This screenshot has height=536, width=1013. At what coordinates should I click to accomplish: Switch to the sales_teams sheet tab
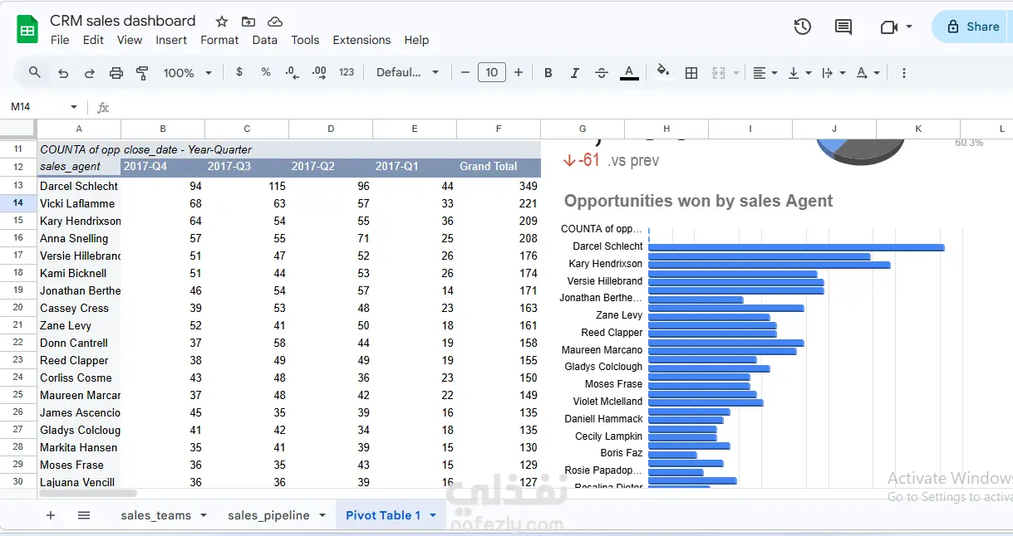point(156,515)
